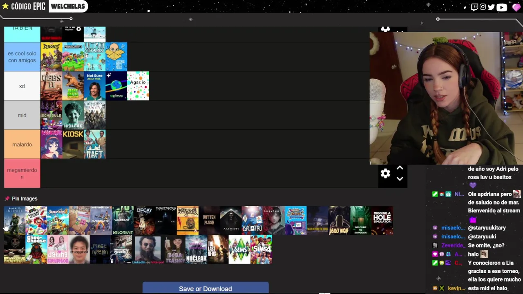The width and height of the screenshot is (523, 294).
Task: Select the Buckshot Roulette image
Action: pyautogui.click(x=14, y=249)
